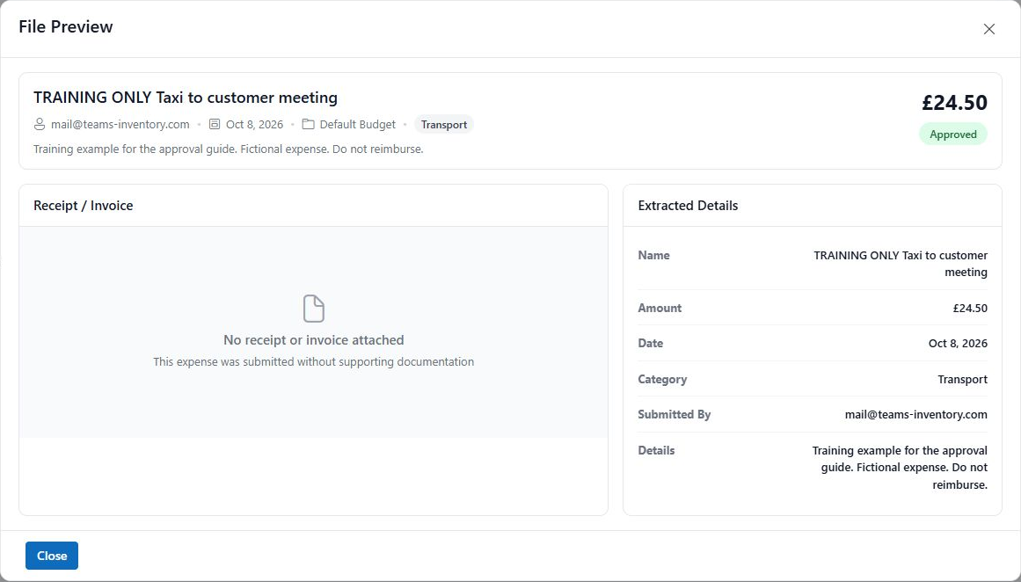Click the Date value in Extracted Details

[x=957, y=343]
